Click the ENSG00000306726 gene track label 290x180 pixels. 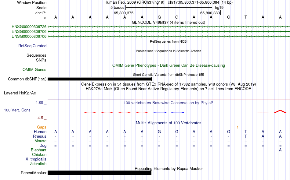(29, 27)
